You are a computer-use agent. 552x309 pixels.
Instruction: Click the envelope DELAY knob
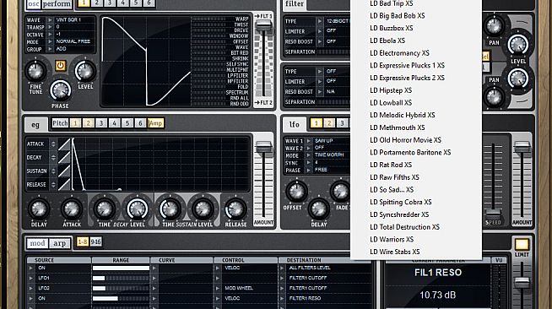tap(39, 209)
